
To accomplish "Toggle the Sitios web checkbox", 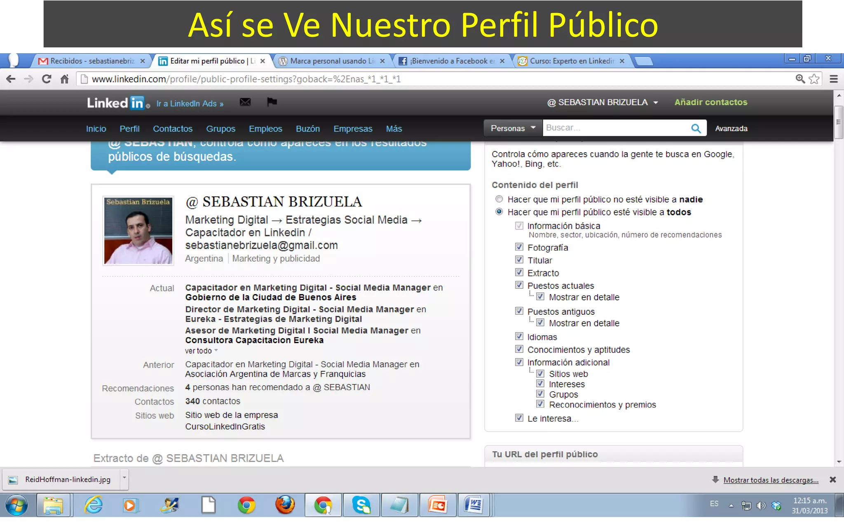I will tap(540, 374).
